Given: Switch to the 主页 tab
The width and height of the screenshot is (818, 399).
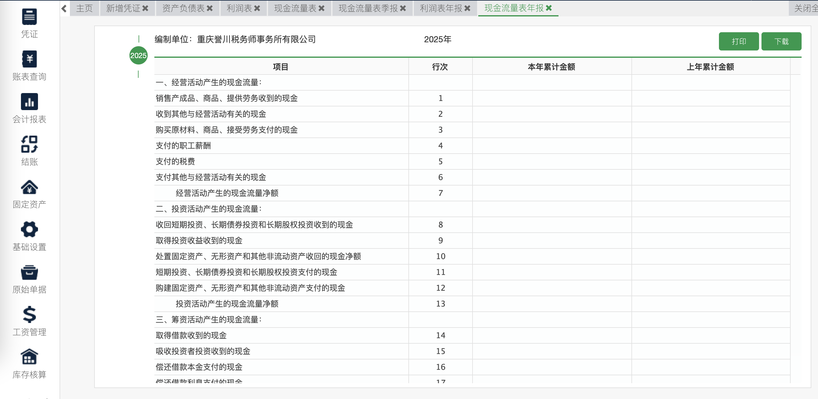Looking at the screenshot, I should pyautogui.click(x=84, y=8).
